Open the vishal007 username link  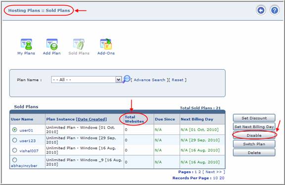pos(29,151)
